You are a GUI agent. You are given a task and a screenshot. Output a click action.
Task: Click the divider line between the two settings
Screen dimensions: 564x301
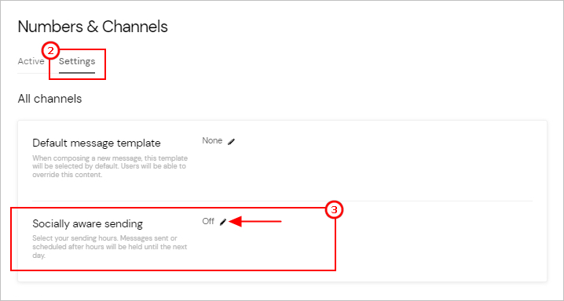282,201
